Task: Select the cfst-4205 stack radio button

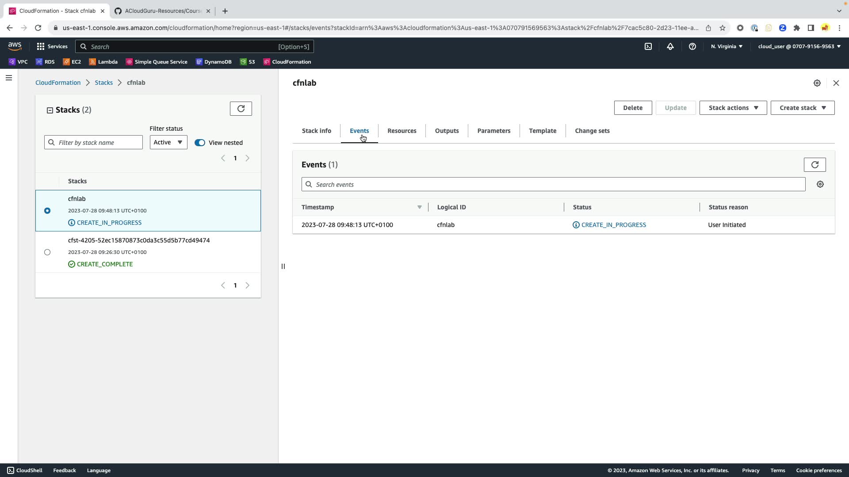Action: 47,252
